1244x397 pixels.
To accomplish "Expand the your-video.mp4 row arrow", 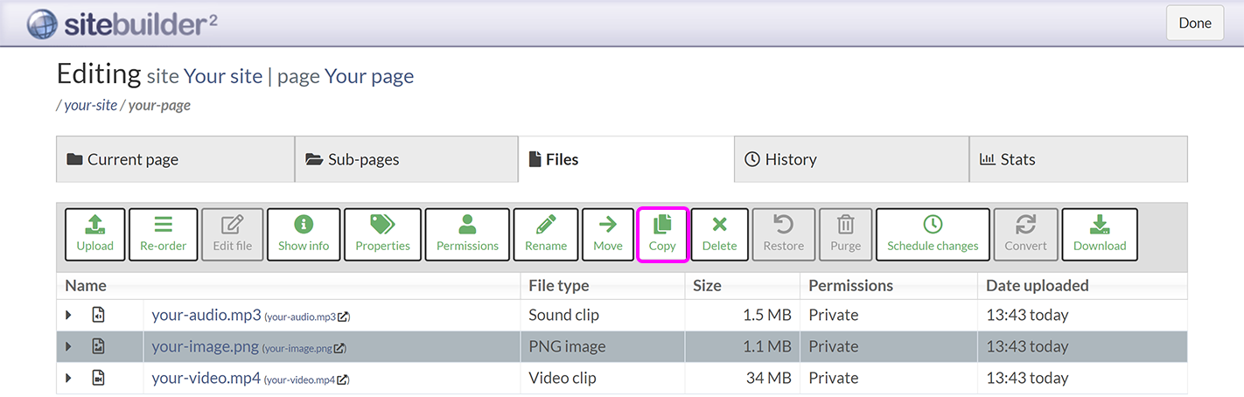I will click(x=69, y=378).
